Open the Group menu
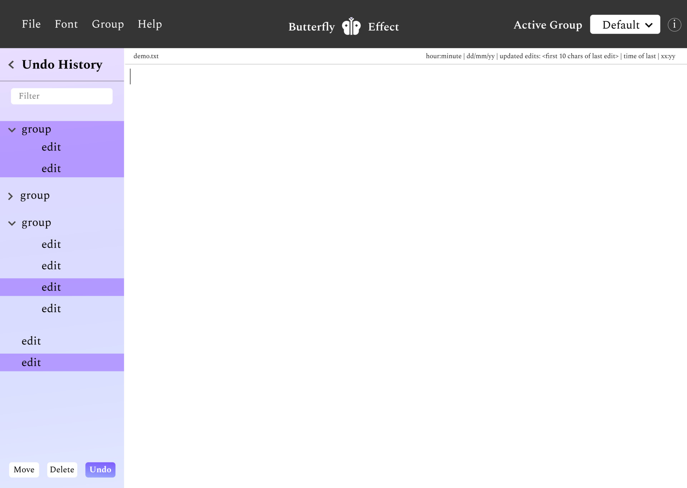 tap(108, 24)
